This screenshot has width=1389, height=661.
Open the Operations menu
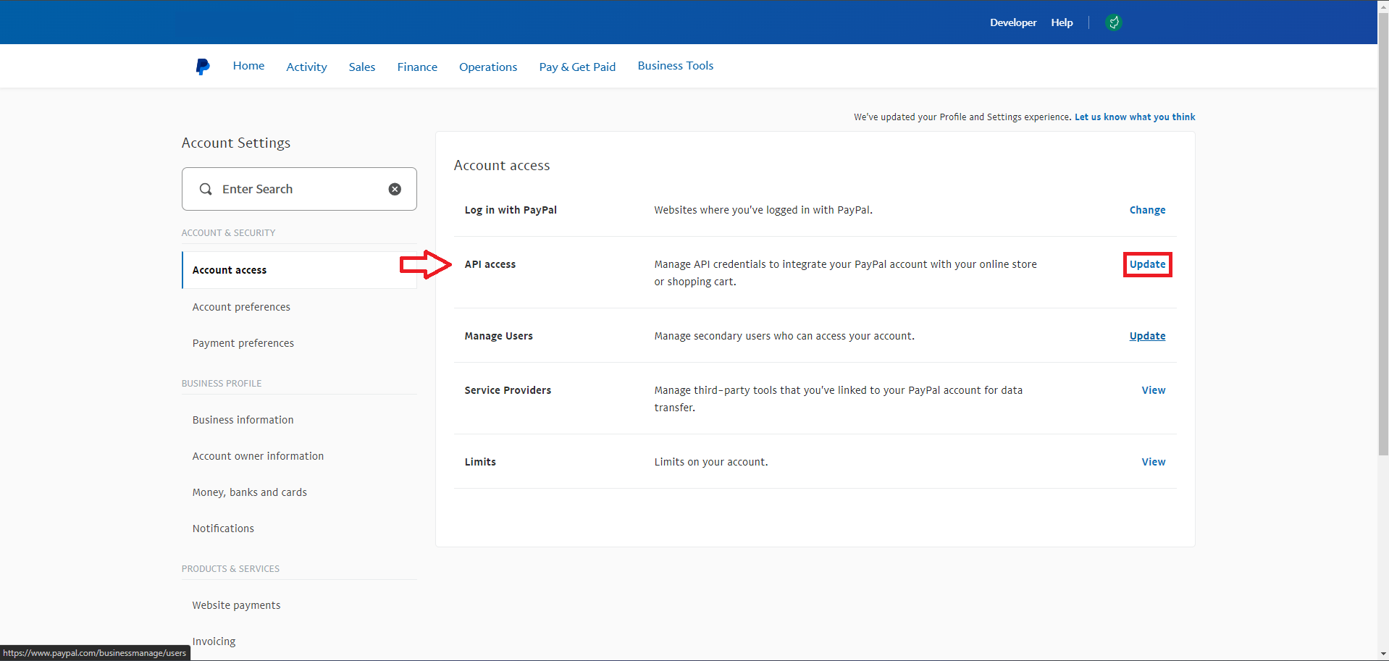point(488,67)
